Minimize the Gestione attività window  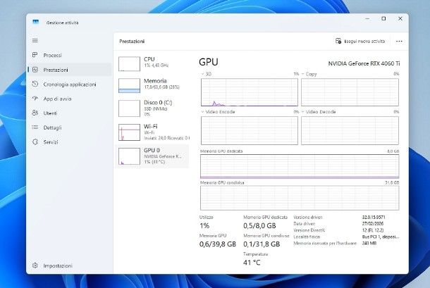coord(367,18)
